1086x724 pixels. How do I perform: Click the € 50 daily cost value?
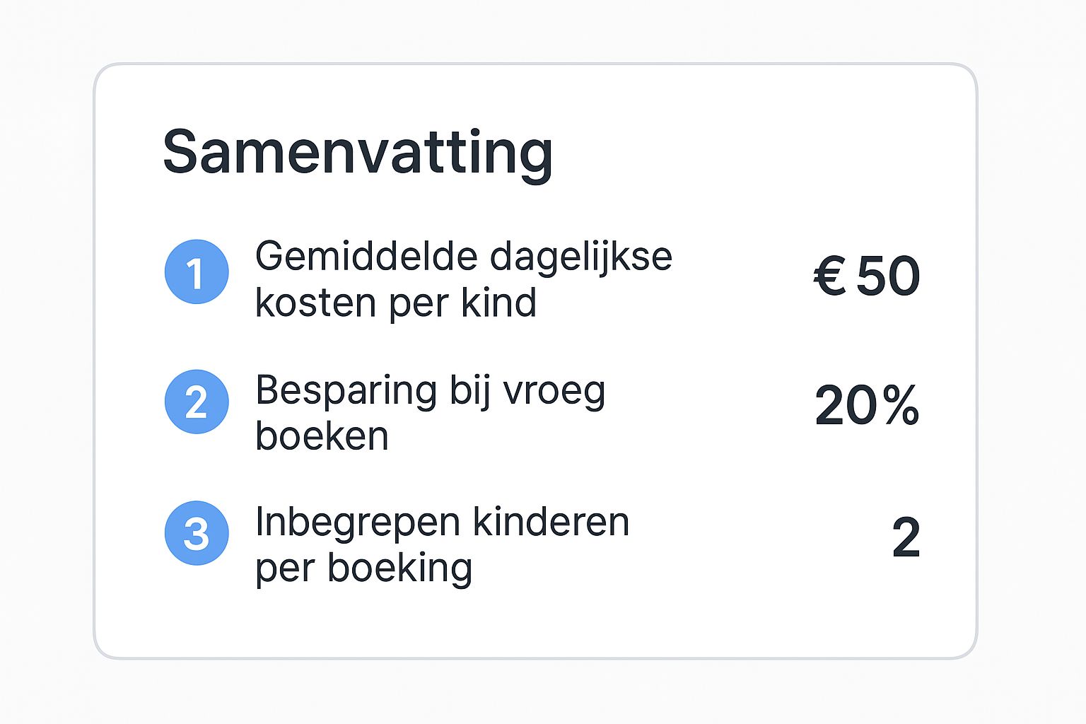[867, 276]
